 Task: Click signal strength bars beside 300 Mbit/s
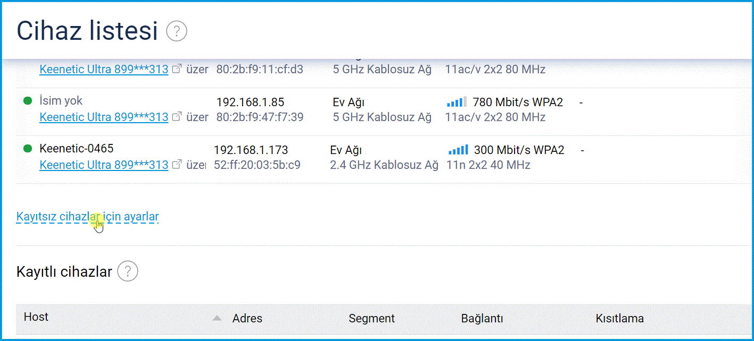pos(458,150)
